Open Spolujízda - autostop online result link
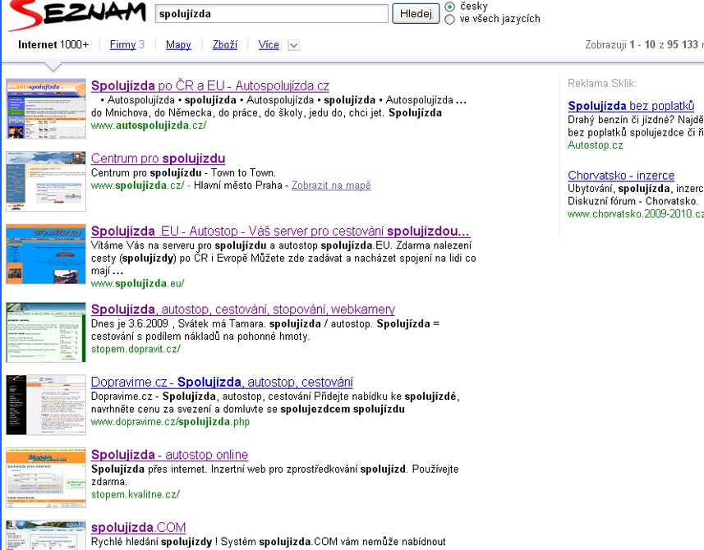 [169, 455]
